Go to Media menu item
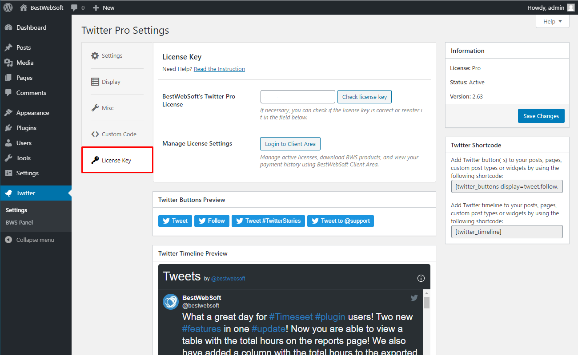The height and width of the screenshot is (355, 578). click(36, 63)
